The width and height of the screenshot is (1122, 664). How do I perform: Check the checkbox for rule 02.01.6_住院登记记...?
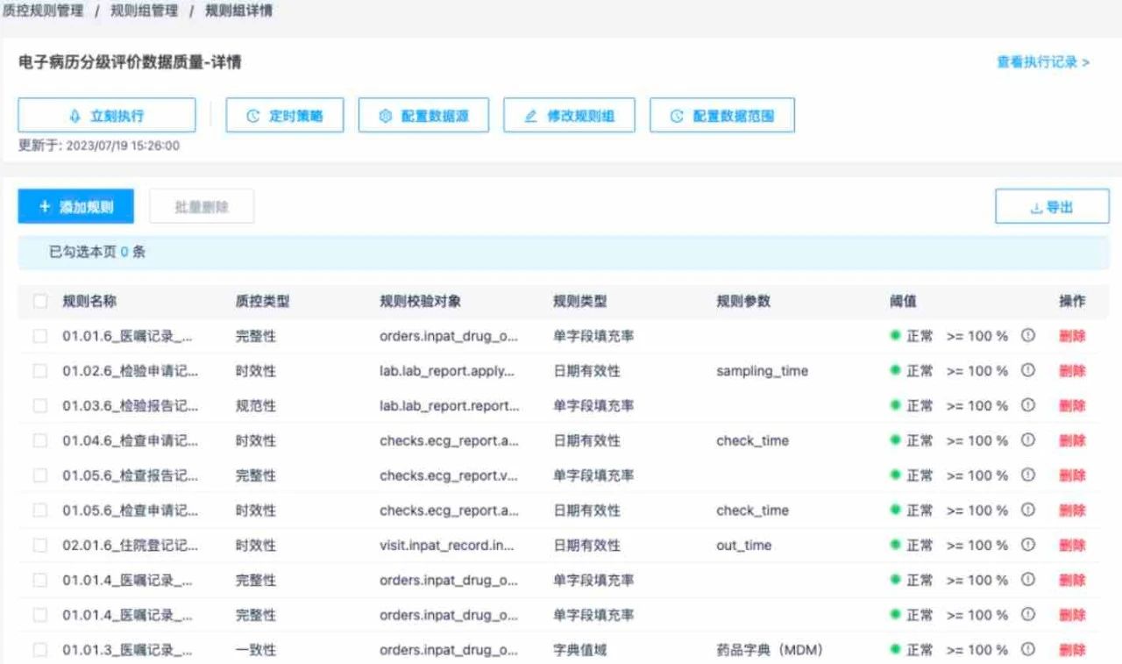point(39,545)
